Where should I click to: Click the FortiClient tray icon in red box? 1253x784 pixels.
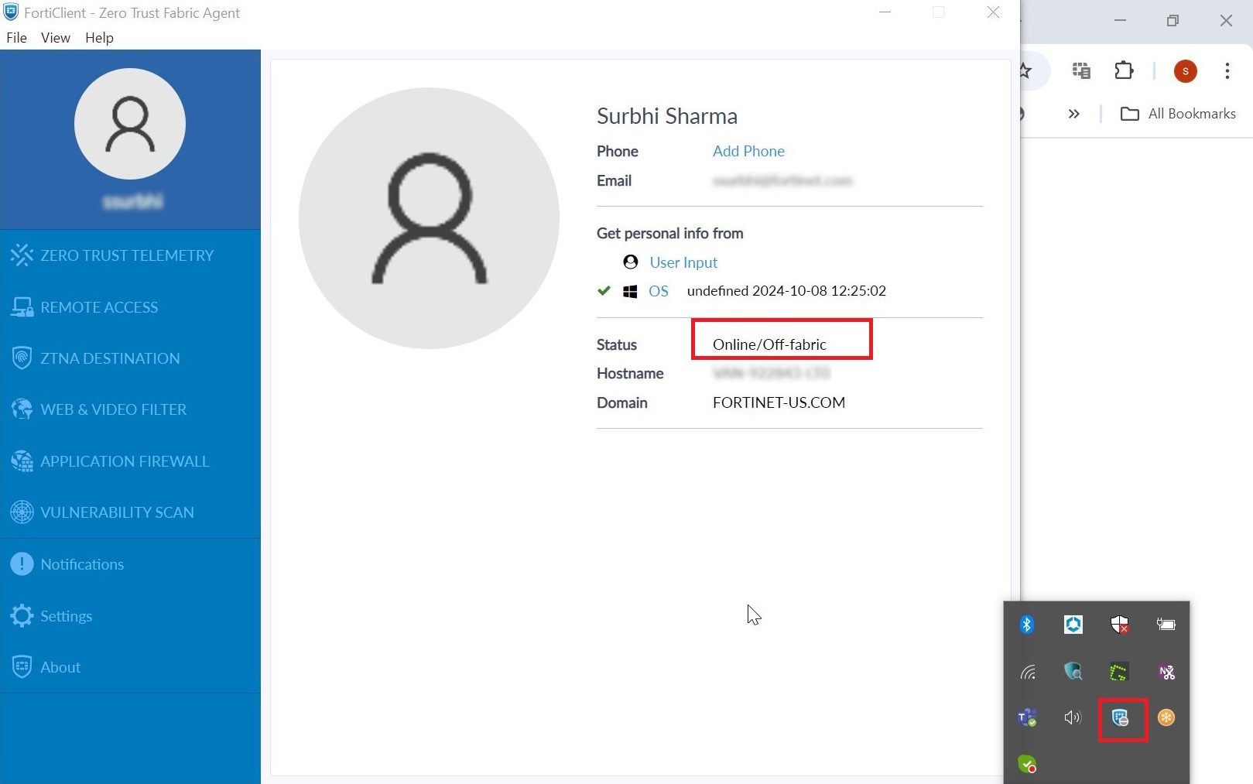1122,717
